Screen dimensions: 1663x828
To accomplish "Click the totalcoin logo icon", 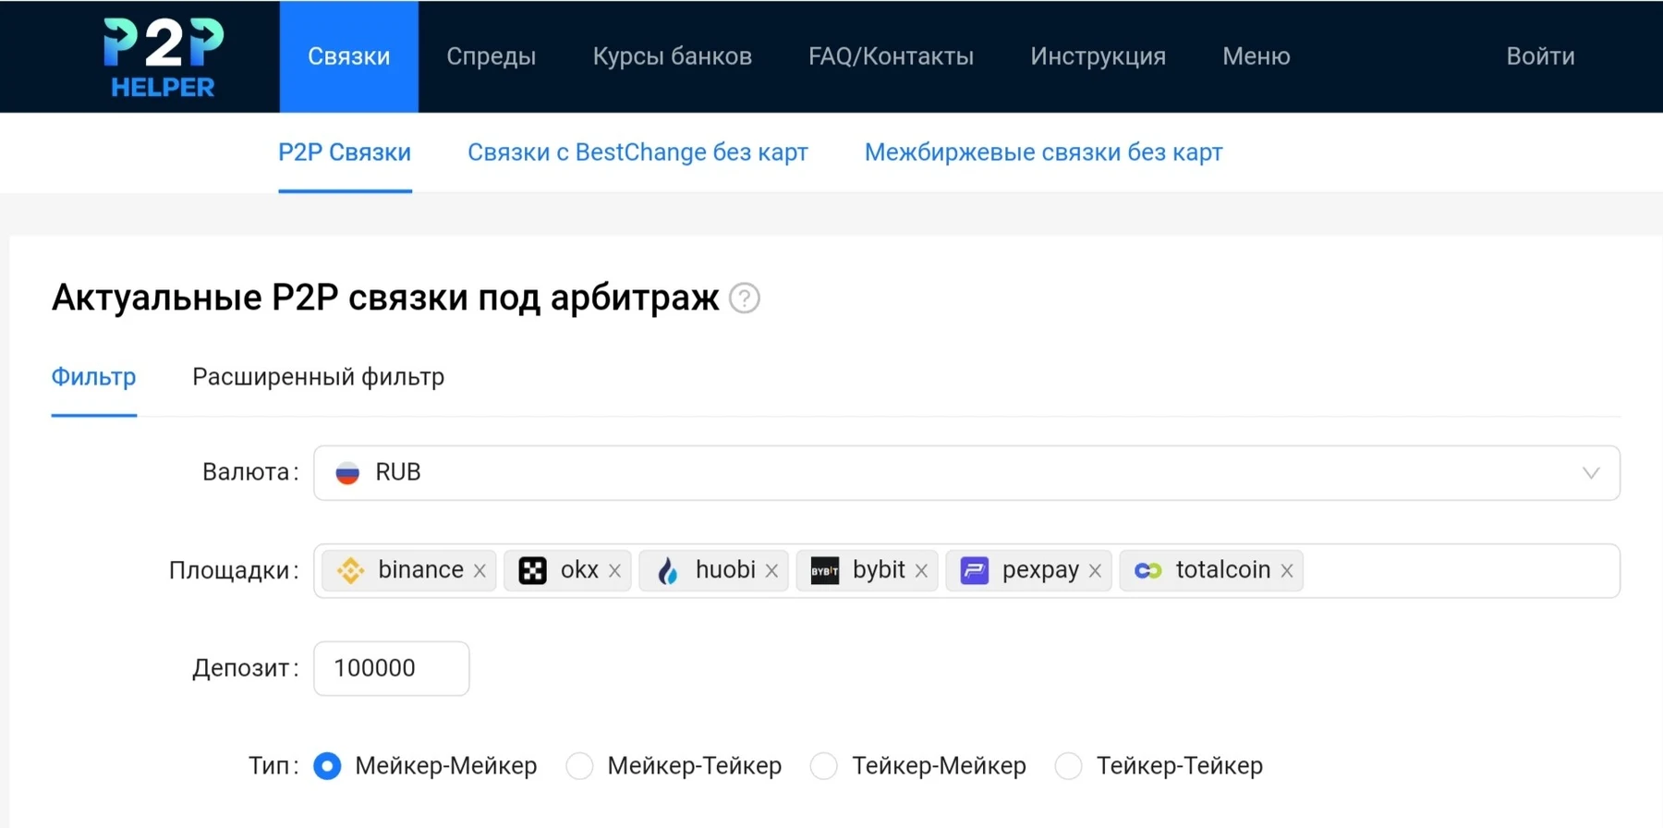I will coord(1147,570).
